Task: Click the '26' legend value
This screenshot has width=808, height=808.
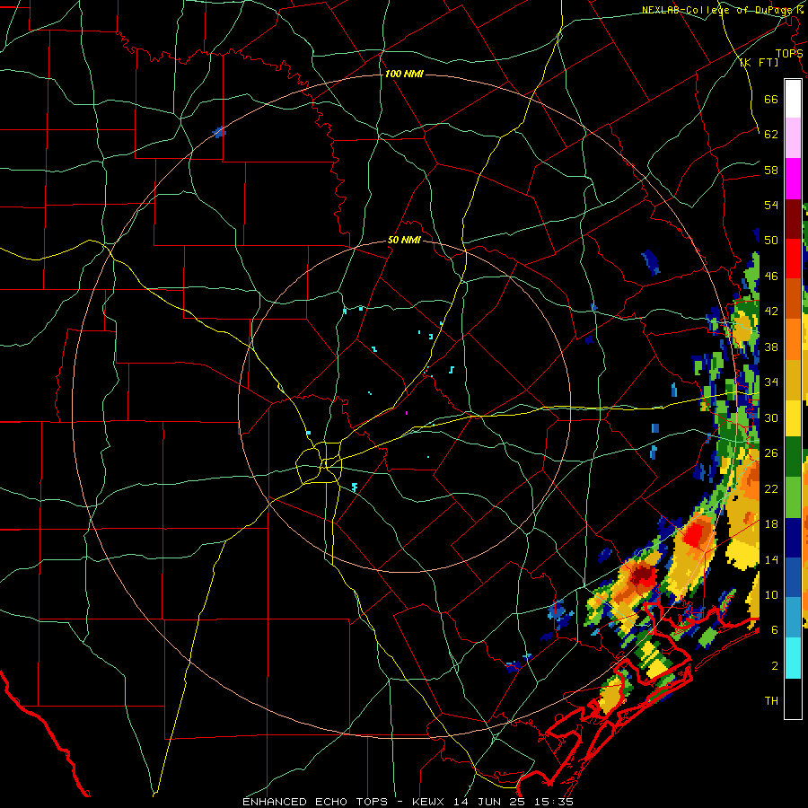Action: 771,453
